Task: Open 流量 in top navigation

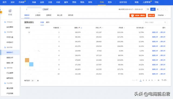Action: click(x=34, y=2)
